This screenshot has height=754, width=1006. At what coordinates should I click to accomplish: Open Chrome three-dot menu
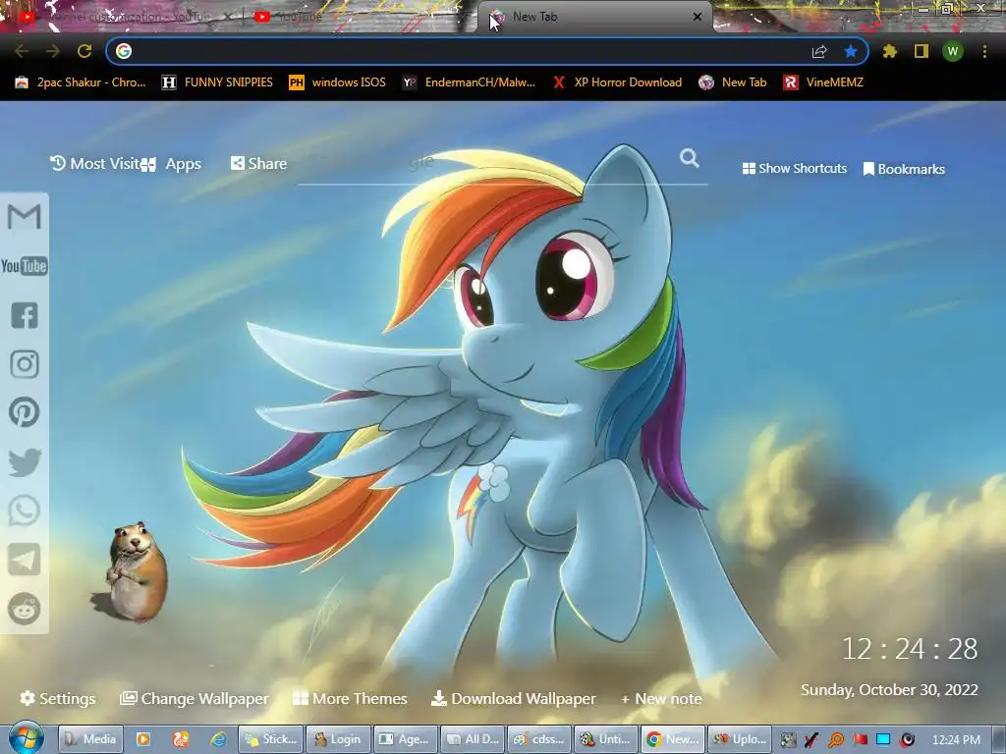[x=984, y=51]
